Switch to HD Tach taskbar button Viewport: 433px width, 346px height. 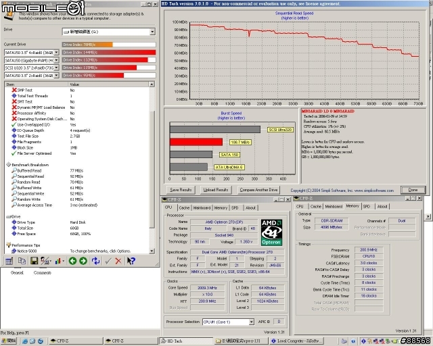[x=186, y=341]
